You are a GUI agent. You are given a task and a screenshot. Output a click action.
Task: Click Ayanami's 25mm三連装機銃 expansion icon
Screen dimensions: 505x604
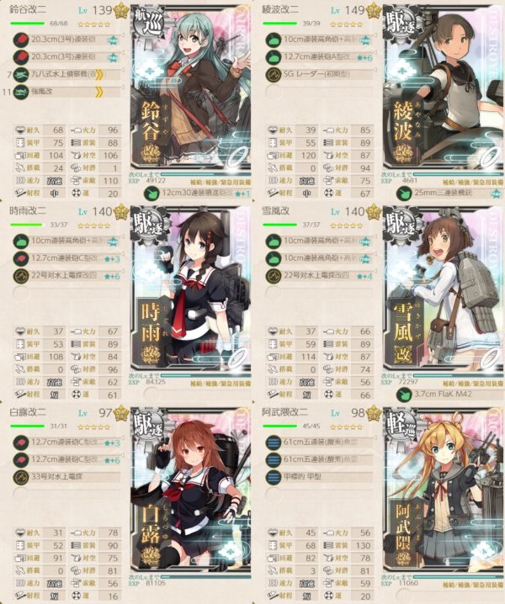tap(404, 193)
